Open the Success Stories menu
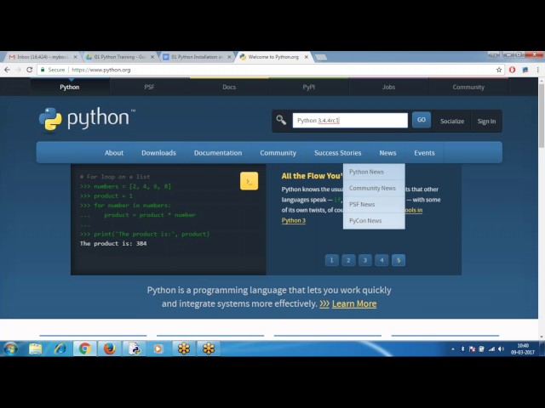This screenshot has height=408, width=545. (x=337, y=153)
